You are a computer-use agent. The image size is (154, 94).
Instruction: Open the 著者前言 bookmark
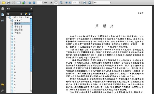coord(18,26)
